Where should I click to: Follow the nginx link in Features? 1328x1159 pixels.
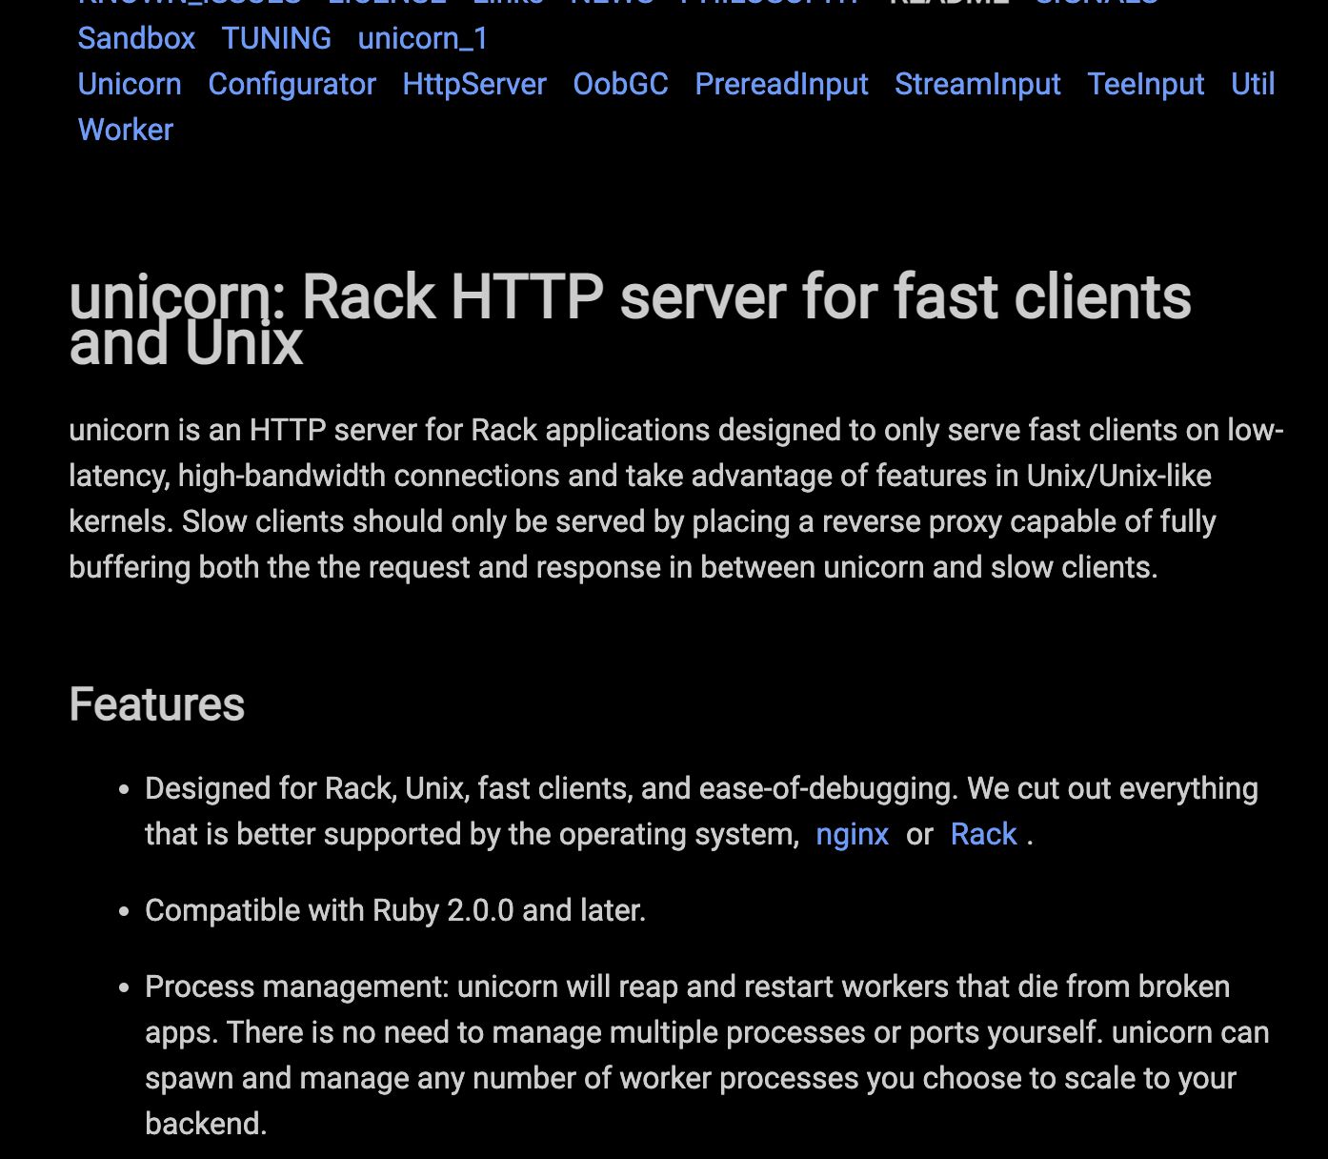coord(852,834)
